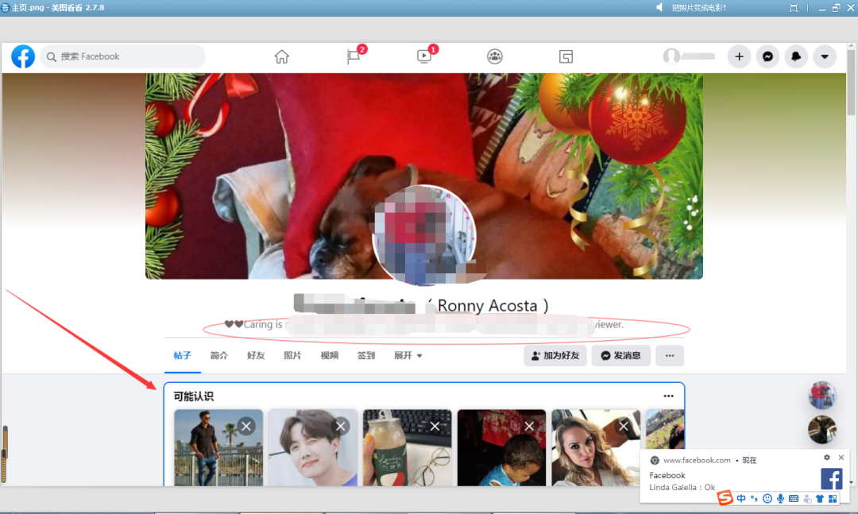Screen dimensions: 858x514
Task: Expand the 展开 more tabs dropdown
Action: pyautogui.click(x=408, y=356)
